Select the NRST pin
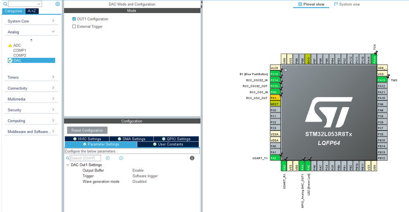Image resolution: width=409 pixels, height=212 pixels. (x=275, y=104)
